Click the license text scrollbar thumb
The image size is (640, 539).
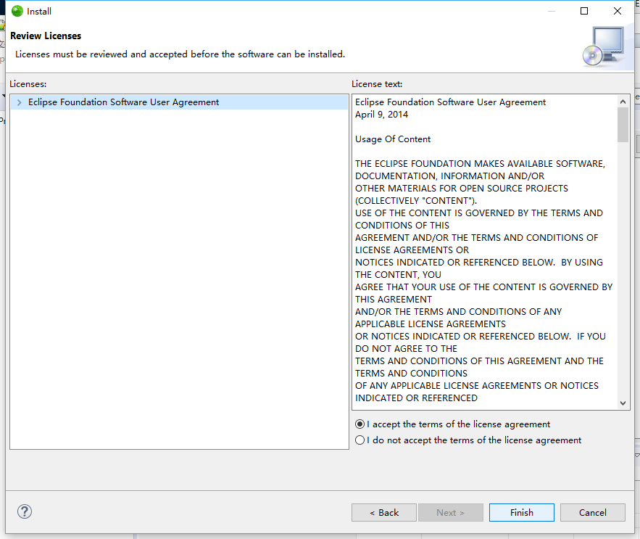(x=623, y=125)
